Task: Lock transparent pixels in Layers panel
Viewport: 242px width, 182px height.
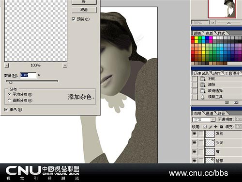Action: (x=205, y=127)
